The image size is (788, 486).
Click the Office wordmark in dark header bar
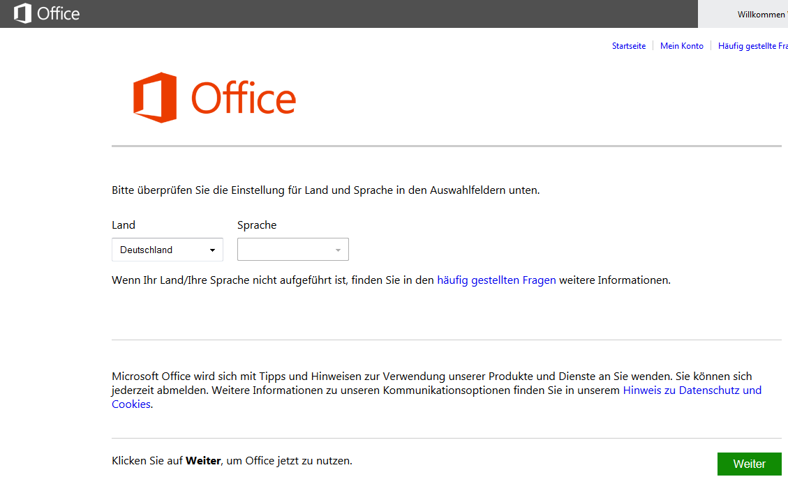pos(59,13)
